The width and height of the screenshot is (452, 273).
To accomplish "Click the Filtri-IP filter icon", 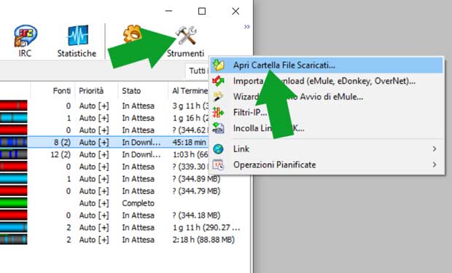I will [x=218, y=112].
